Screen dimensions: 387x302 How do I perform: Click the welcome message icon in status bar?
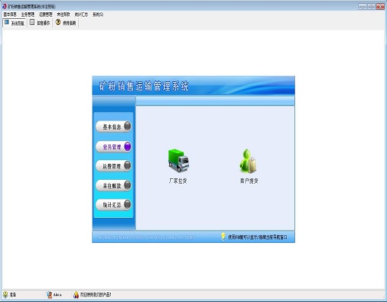coord(76,294)
